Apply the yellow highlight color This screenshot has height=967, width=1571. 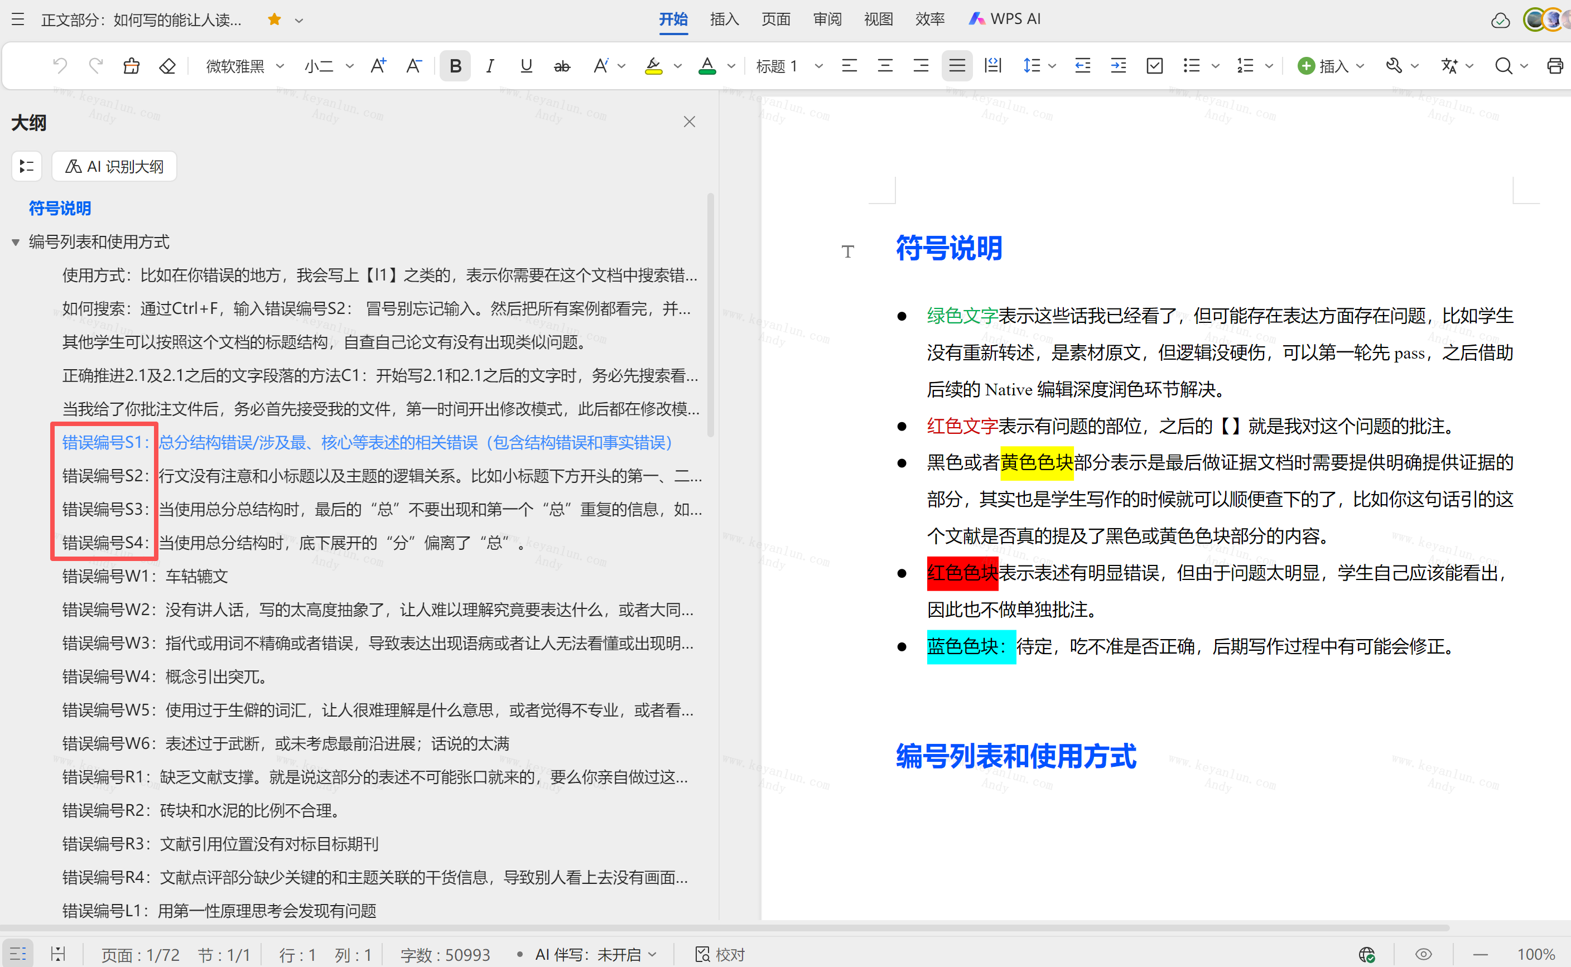coord(653,65)
